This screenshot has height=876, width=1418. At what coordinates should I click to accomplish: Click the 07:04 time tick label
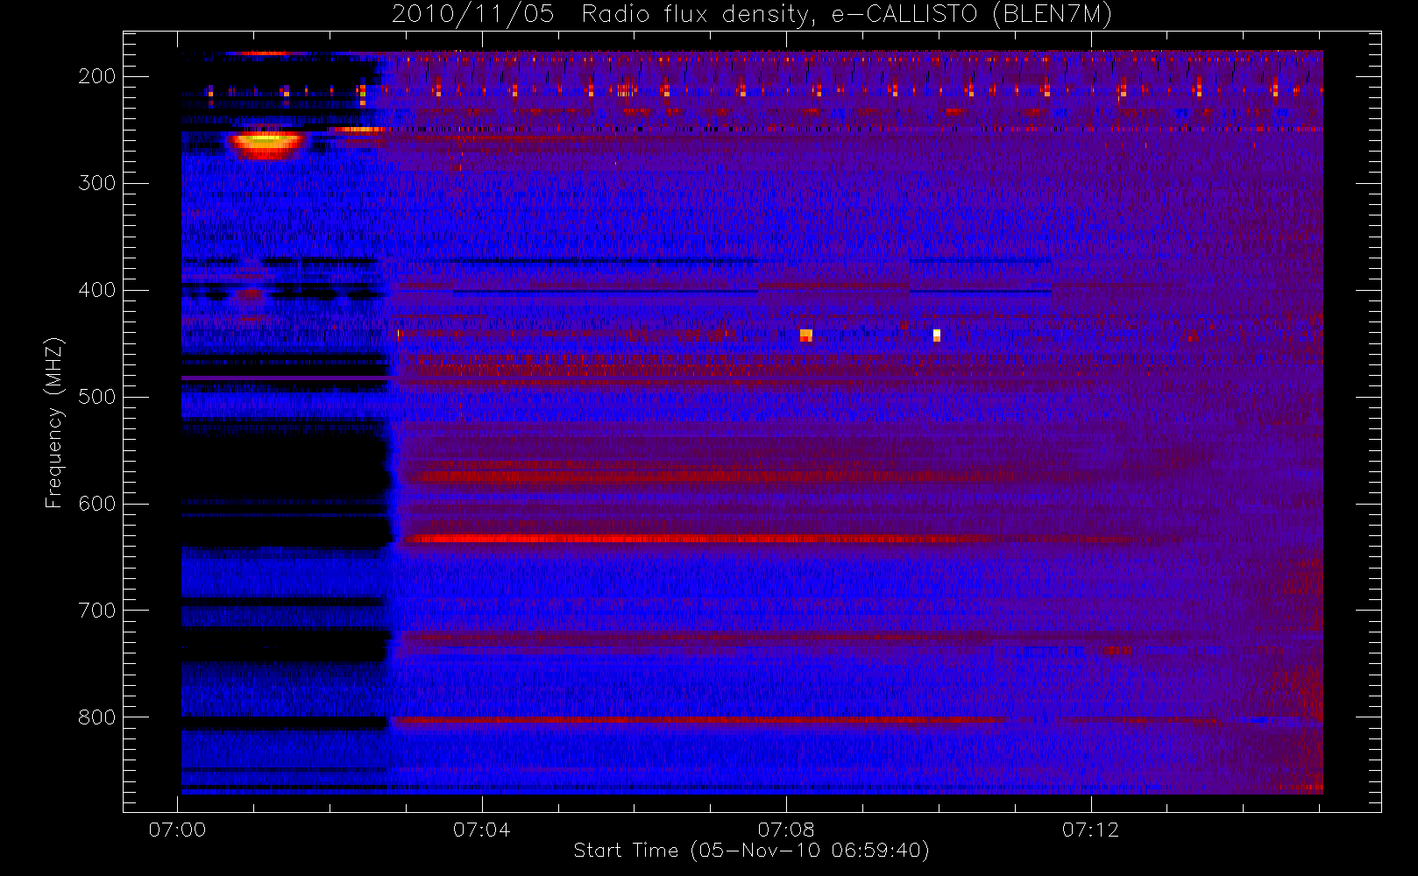pyautogui.click(x=481, y=830)
